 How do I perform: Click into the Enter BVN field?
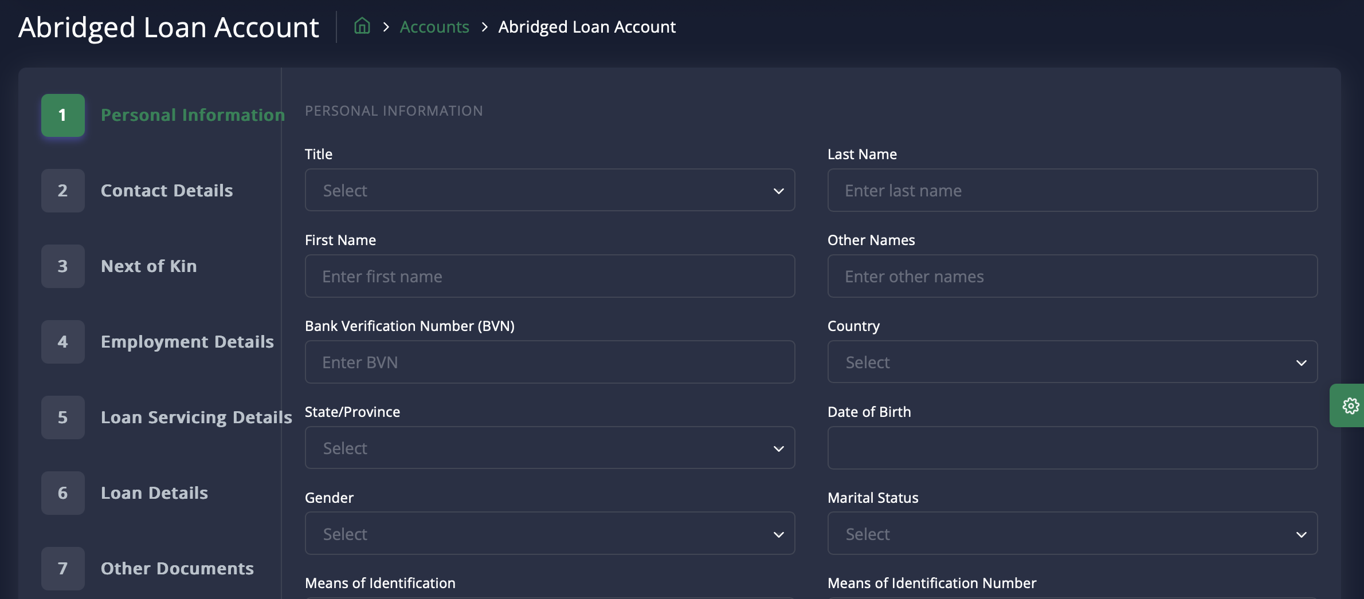[549, 362]
